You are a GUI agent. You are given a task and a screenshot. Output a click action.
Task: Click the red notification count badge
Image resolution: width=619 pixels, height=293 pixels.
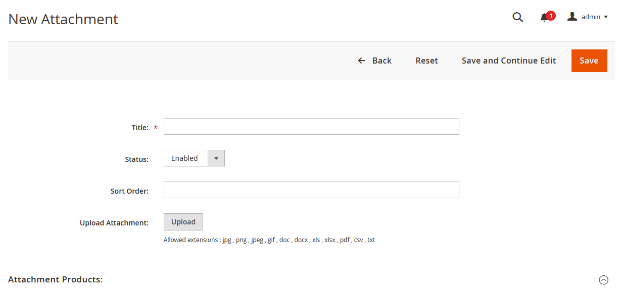click(550, 15)
